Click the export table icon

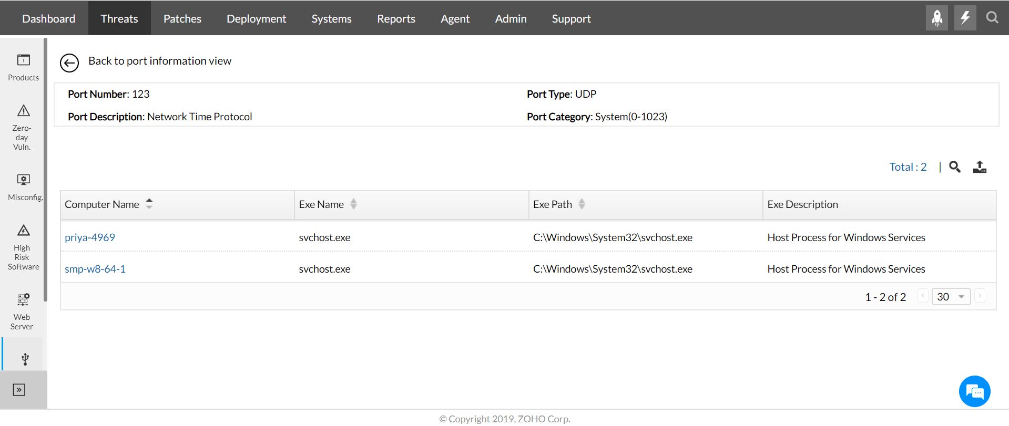pyautogui.click(x=980, y=167)
